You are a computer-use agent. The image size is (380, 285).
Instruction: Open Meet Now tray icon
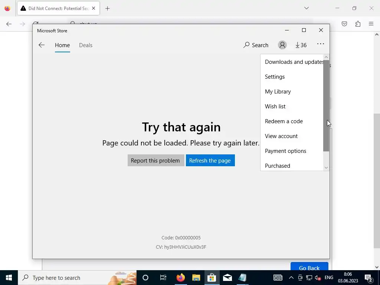click(x=300, y=278)
